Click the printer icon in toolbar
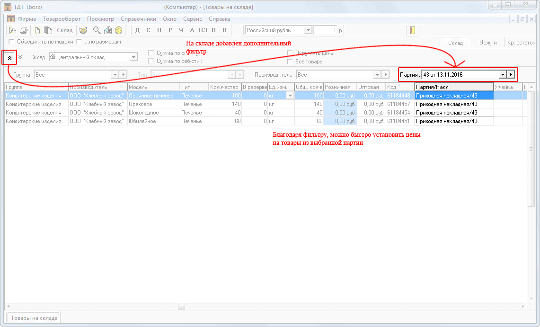The image size is (540, 327). (x=23, y=30)
